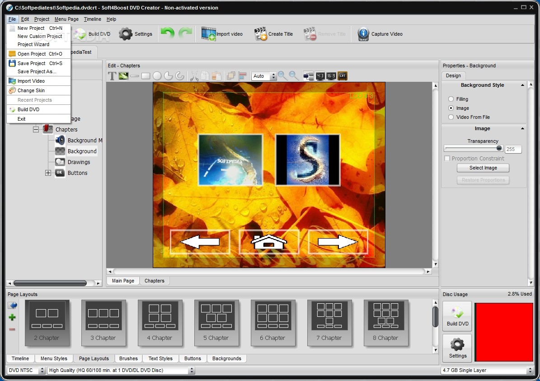Zoom out with the magnifier minus icon

coord(294,76)
